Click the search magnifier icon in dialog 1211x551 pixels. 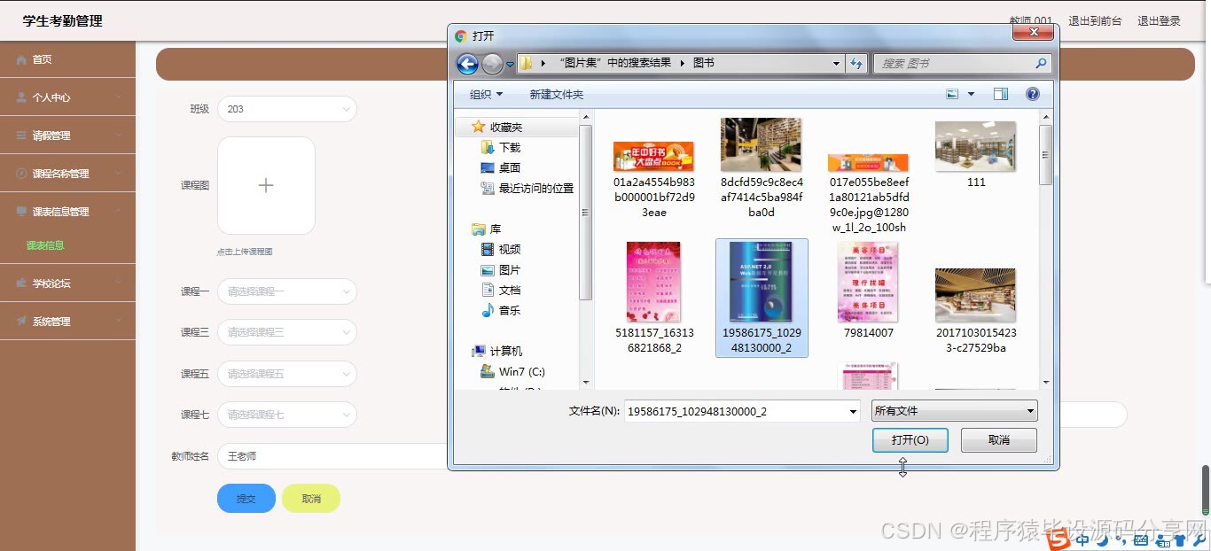[x=1041, y=64]
